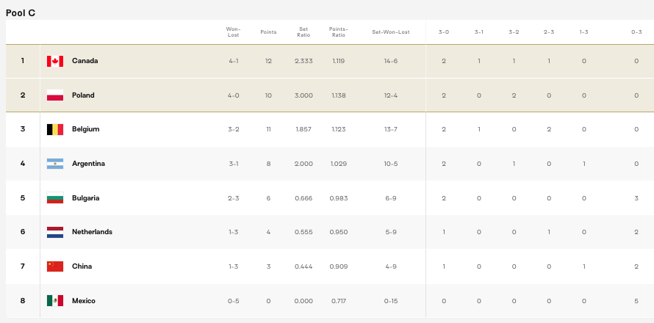Click the Set-Won-Lost column header

pyautogui.click(x=391, y=32)
